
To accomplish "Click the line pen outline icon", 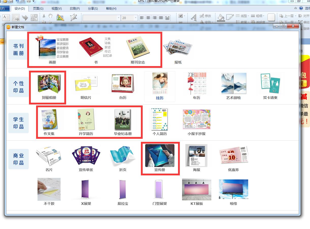I will point(230,17).
